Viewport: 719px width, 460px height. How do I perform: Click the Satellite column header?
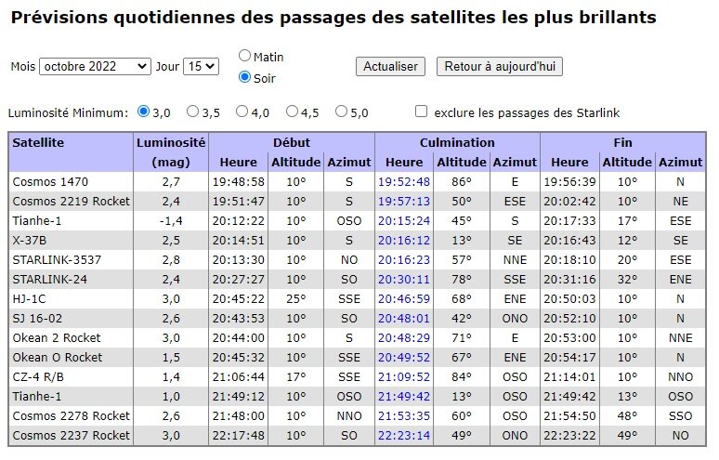coord(39,143)
